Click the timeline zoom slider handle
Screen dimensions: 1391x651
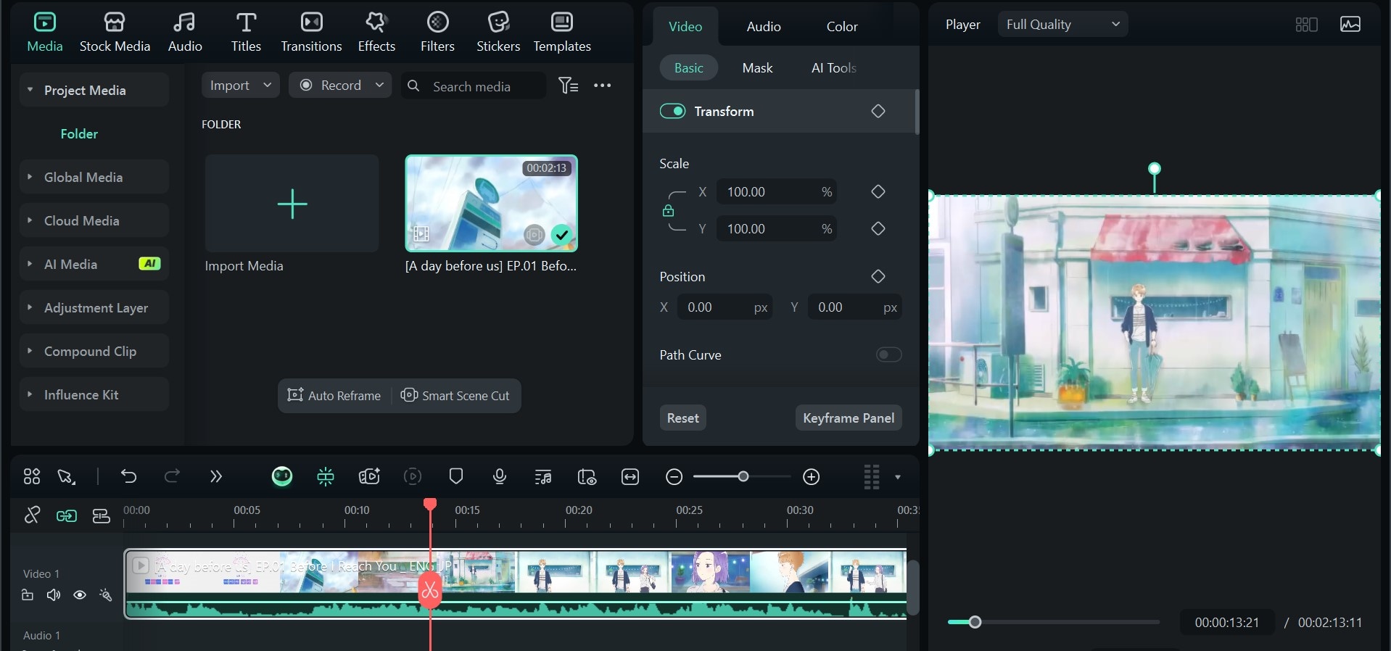[743, 476]
